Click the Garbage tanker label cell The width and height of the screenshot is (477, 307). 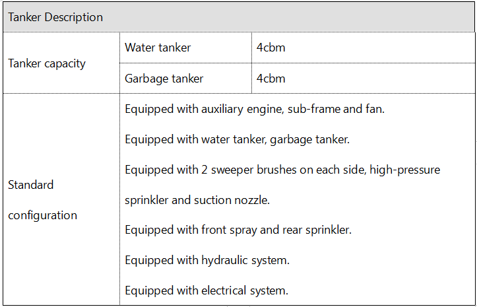(x=185, y=79)
